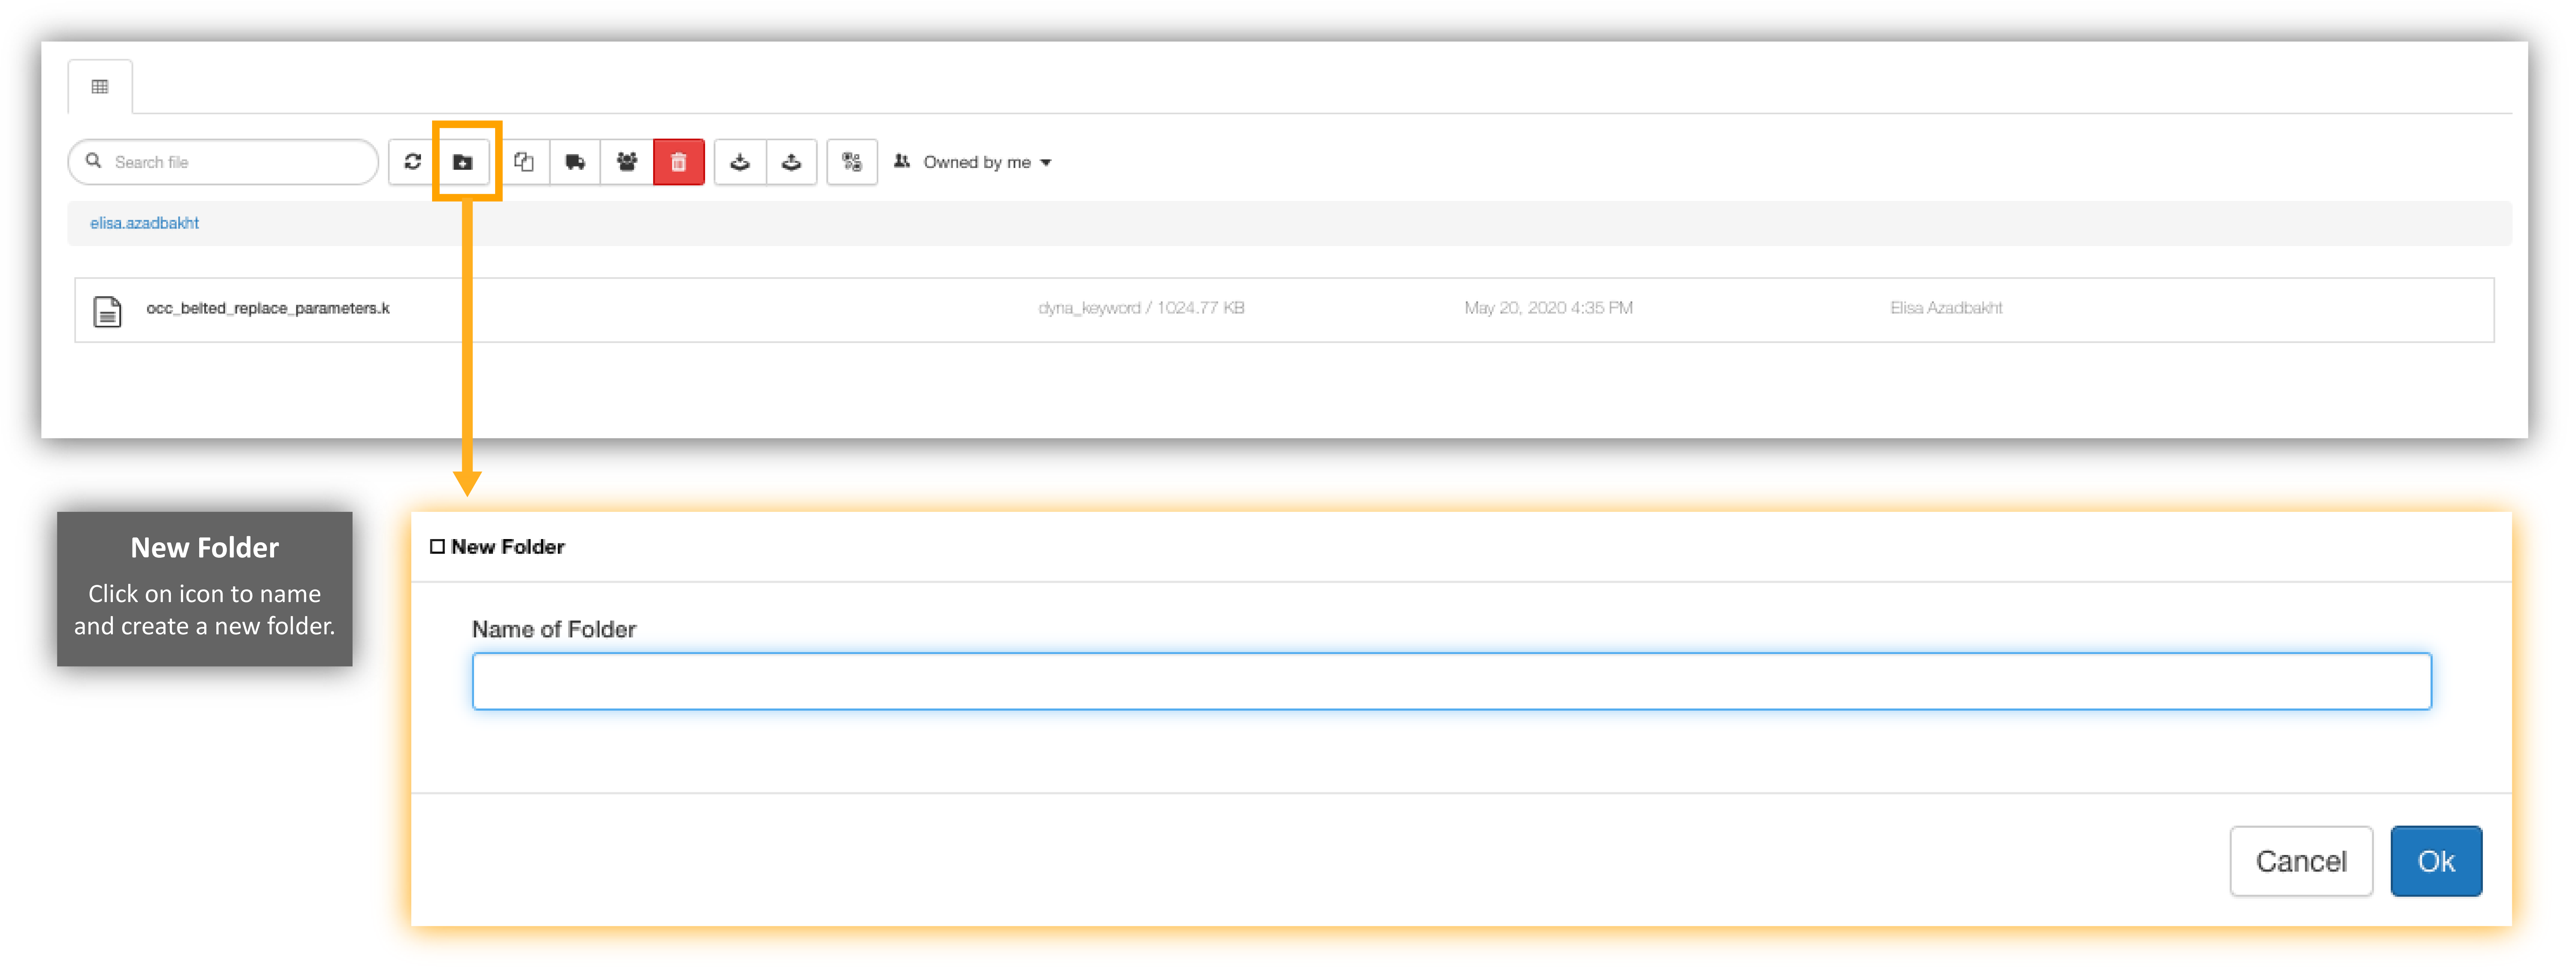Cancel the New Folder dialog
Viewport: 2576px width, 980px height.
(x=2300, y=861)
